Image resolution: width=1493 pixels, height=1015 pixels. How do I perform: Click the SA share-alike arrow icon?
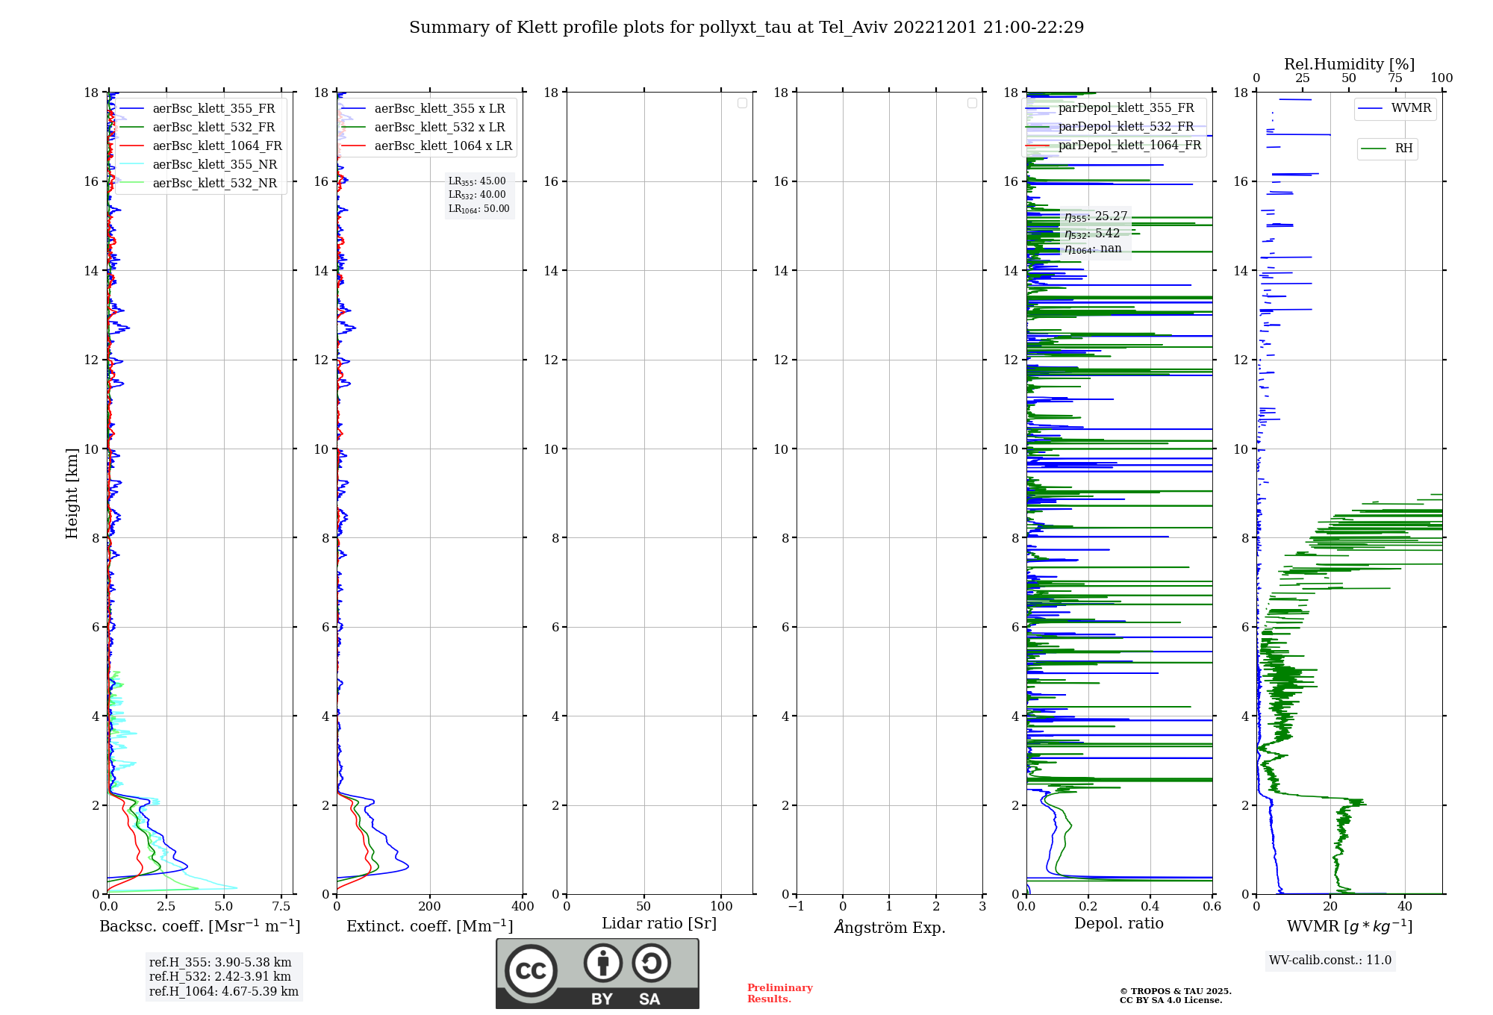pos(651,963)
